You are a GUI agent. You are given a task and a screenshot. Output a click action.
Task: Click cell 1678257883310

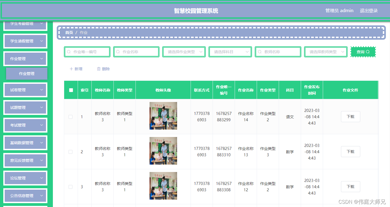click(x=224, y=152)
